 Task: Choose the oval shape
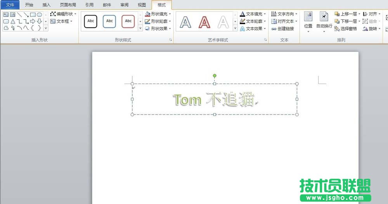(39, 15)
